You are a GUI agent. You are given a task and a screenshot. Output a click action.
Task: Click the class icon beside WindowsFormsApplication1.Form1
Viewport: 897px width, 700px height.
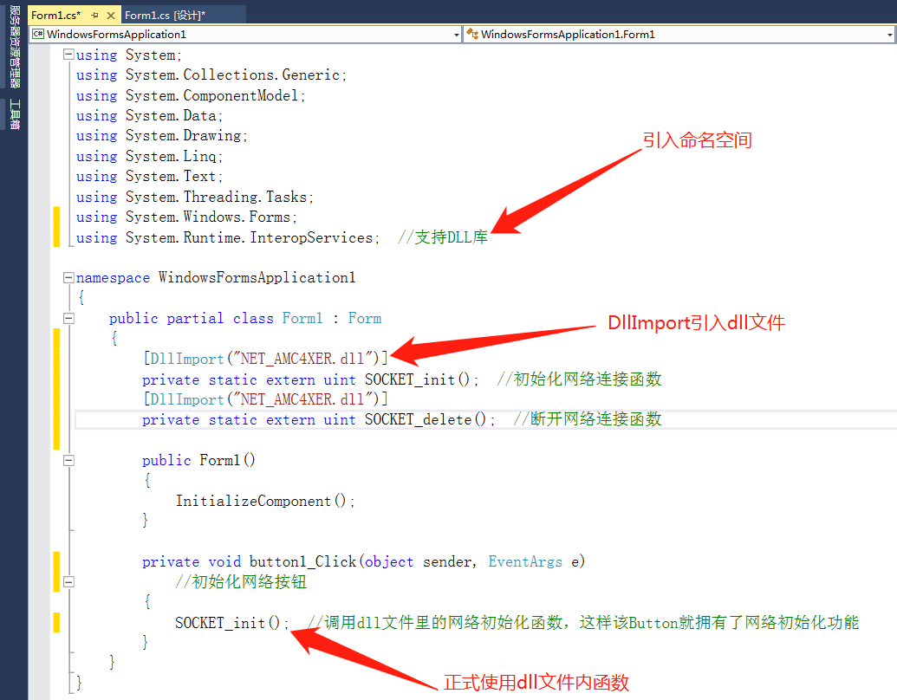[x=472, y=35]
